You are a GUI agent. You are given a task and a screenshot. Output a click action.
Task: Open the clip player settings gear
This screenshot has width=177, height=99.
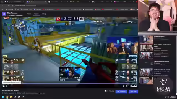124,86
